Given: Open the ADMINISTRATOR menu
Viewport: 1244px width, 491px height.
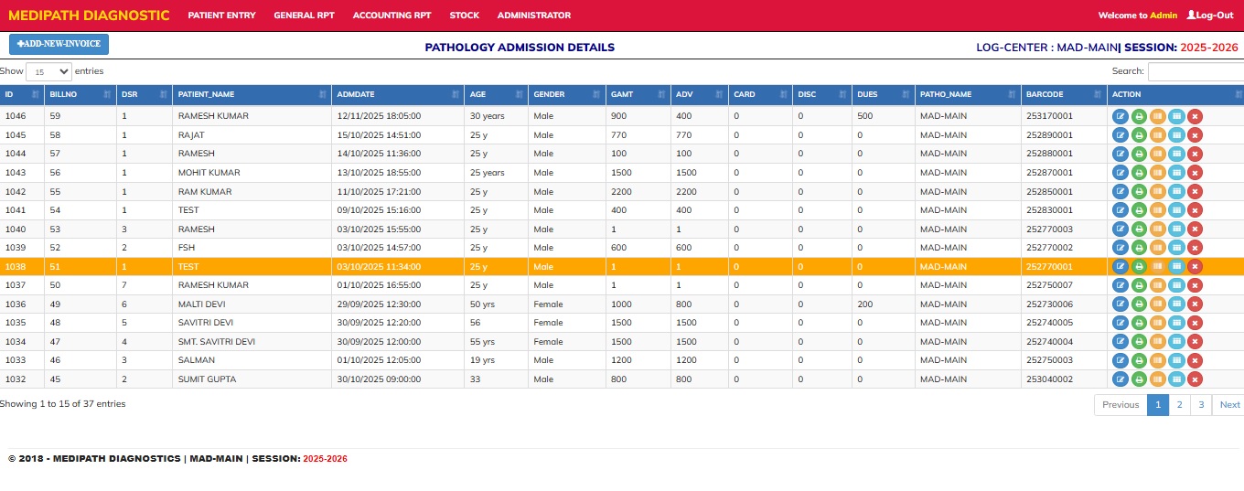Looking at the screenshot, I should [x=533, y=16].
